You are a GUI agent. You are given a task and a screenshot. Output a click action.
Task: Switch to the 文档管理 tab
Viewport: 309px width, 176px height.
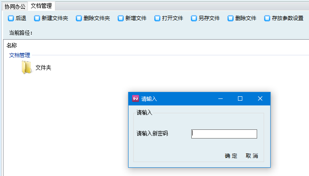click(x=41, y=6)
